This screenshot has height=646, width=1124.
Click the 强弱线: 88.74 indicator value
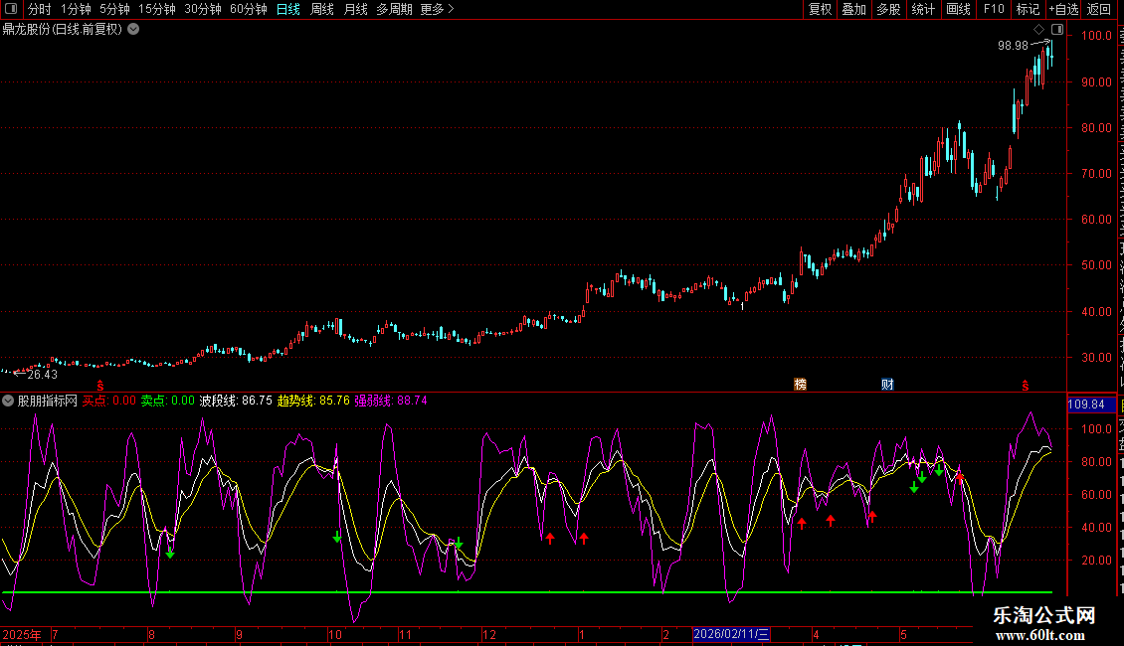(391, 401)
